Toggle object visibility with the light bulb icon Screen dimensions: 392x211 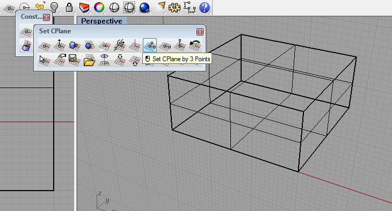pyautogui.click(x=54, y=8)
